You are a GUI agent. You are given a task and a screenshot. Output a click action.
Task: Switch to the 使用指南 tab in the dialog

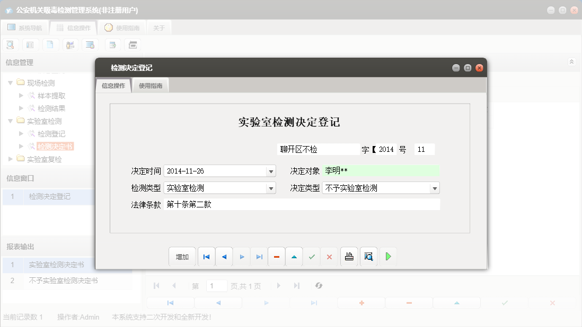coord(151,85)
